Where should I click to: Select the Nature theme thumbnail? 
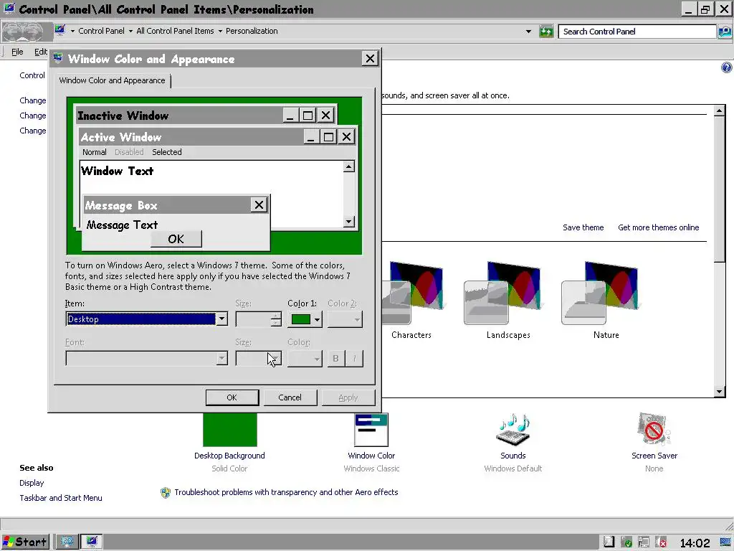pos(600,293)
